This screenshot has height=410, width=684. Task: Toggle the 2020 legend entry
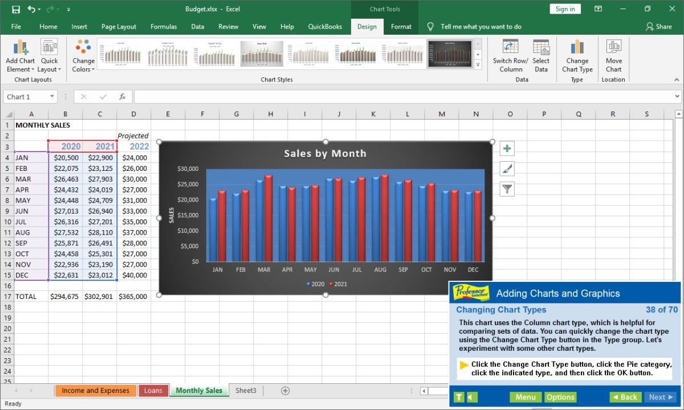(x=315, y=284)
